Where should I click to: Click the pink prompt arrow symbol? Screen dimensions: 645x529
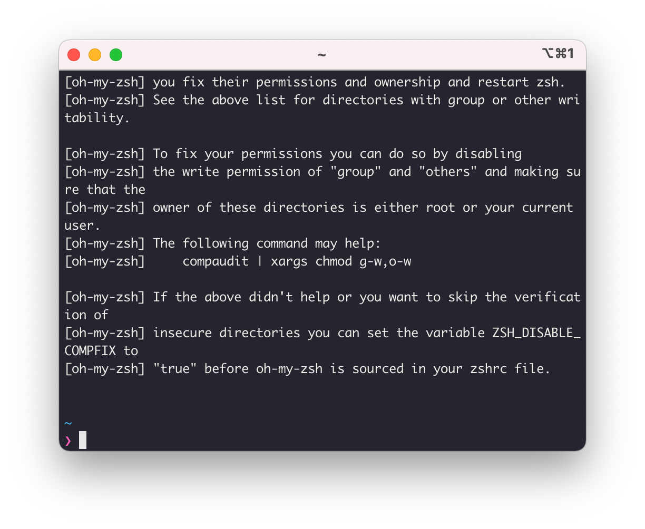point(68,440)
